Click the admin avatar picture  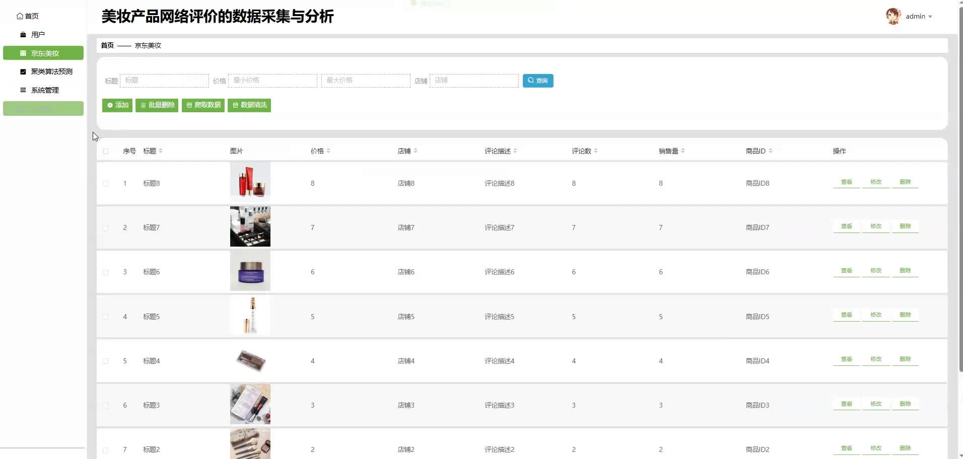coord(893,16)
